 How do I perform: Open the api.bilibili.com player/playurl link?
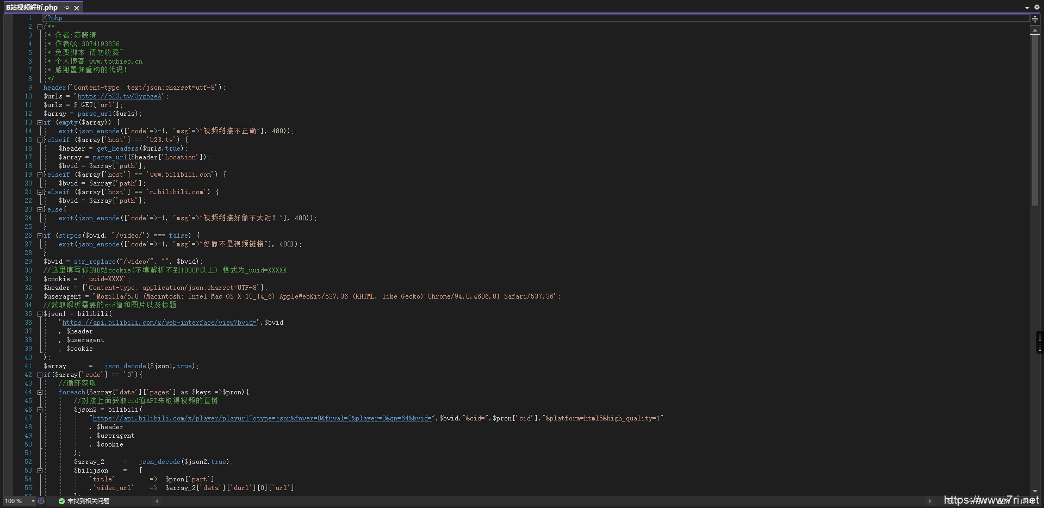262,418
